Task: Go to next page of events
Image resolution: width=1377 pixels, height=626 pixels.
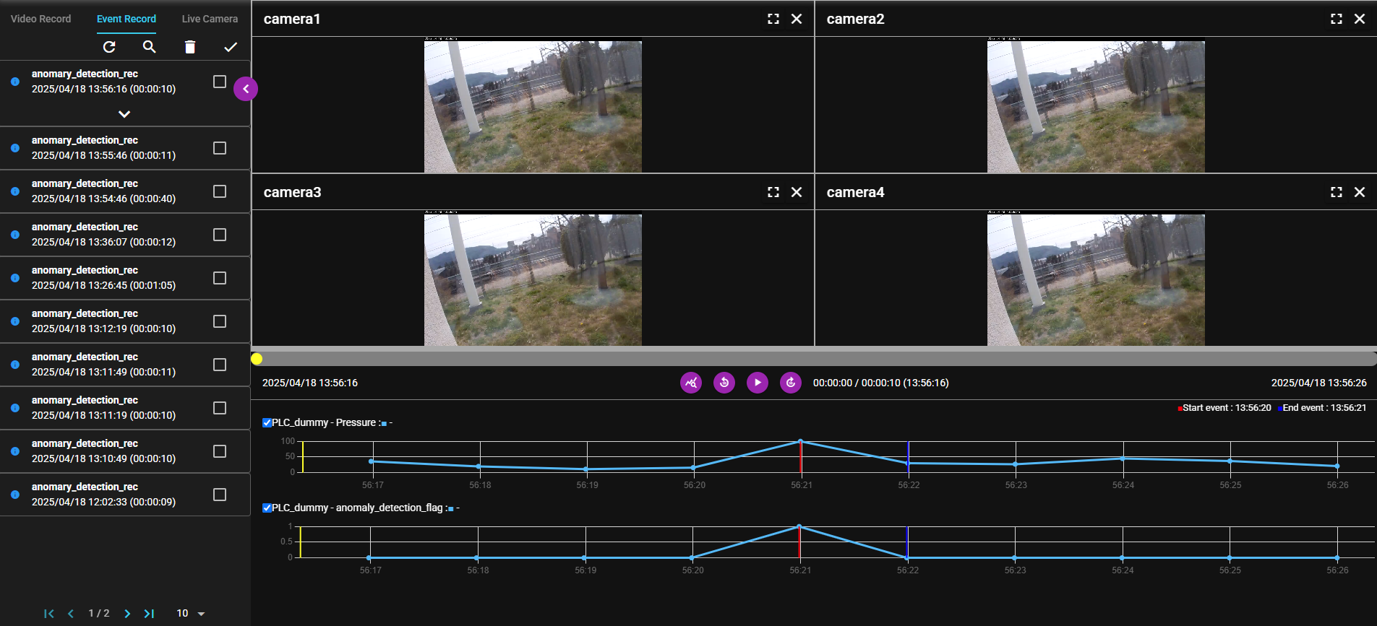Action: pos(127,614)
